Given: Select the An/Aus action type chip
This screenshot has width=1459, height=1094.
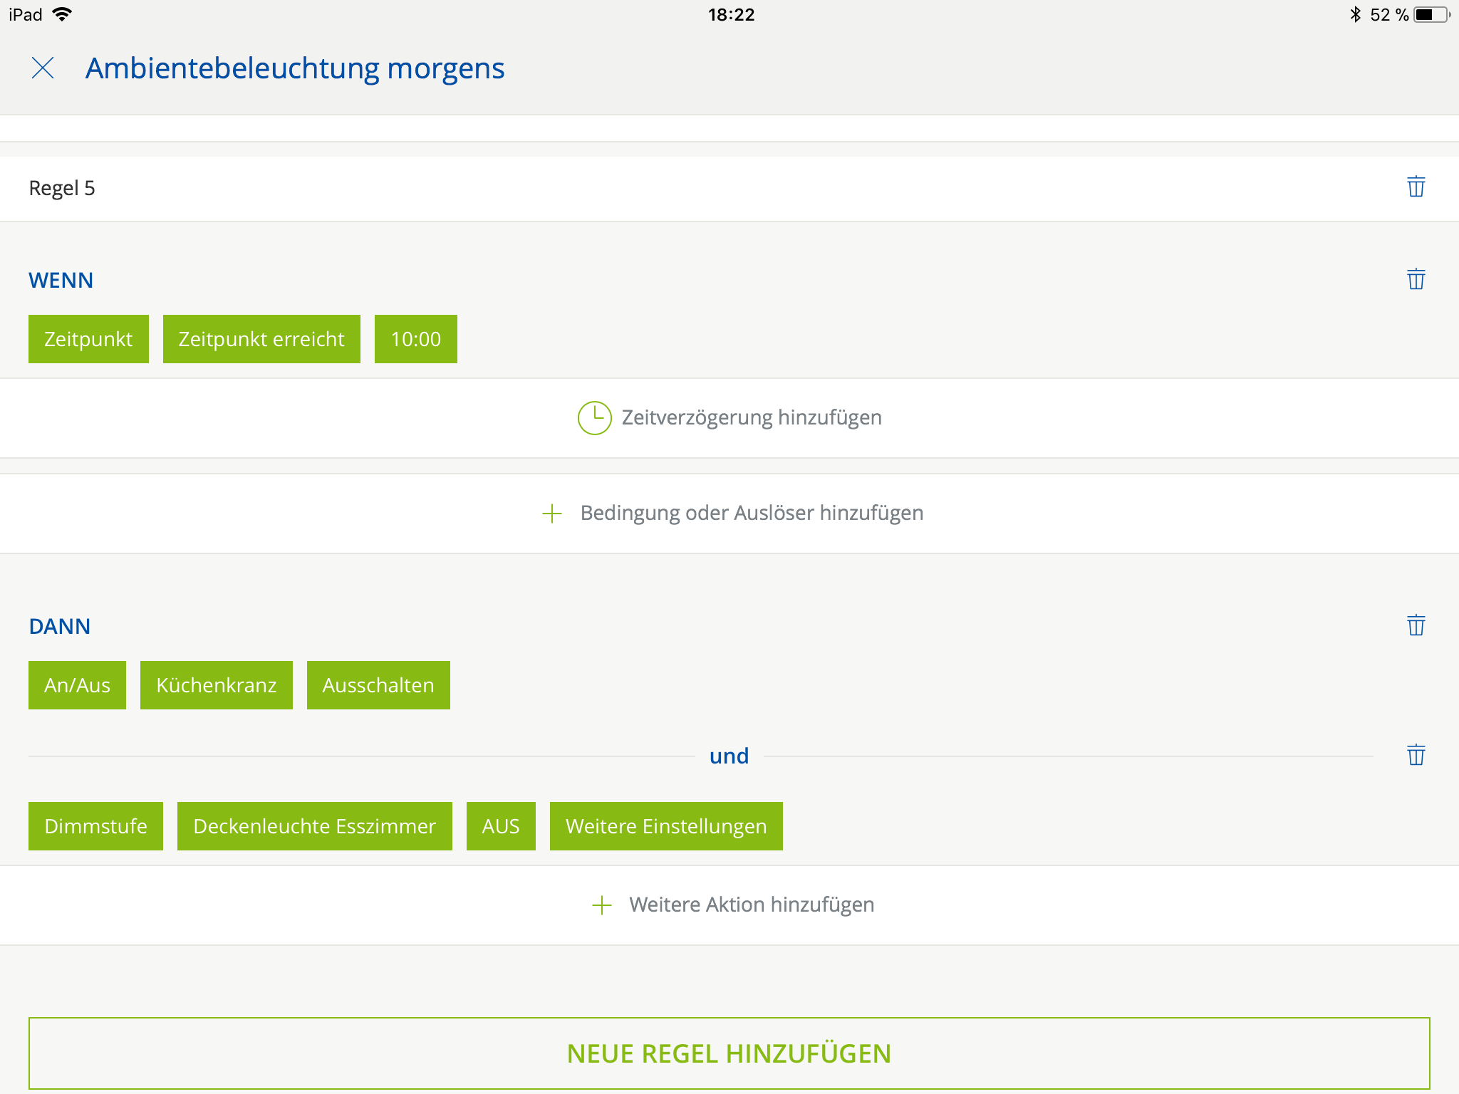Looking at the screenshot, I should click(x=77, y=685).
